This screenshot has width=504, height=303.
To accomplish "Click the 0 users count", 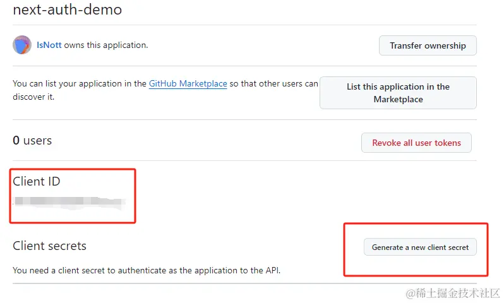I will click(x=32, y=141).
